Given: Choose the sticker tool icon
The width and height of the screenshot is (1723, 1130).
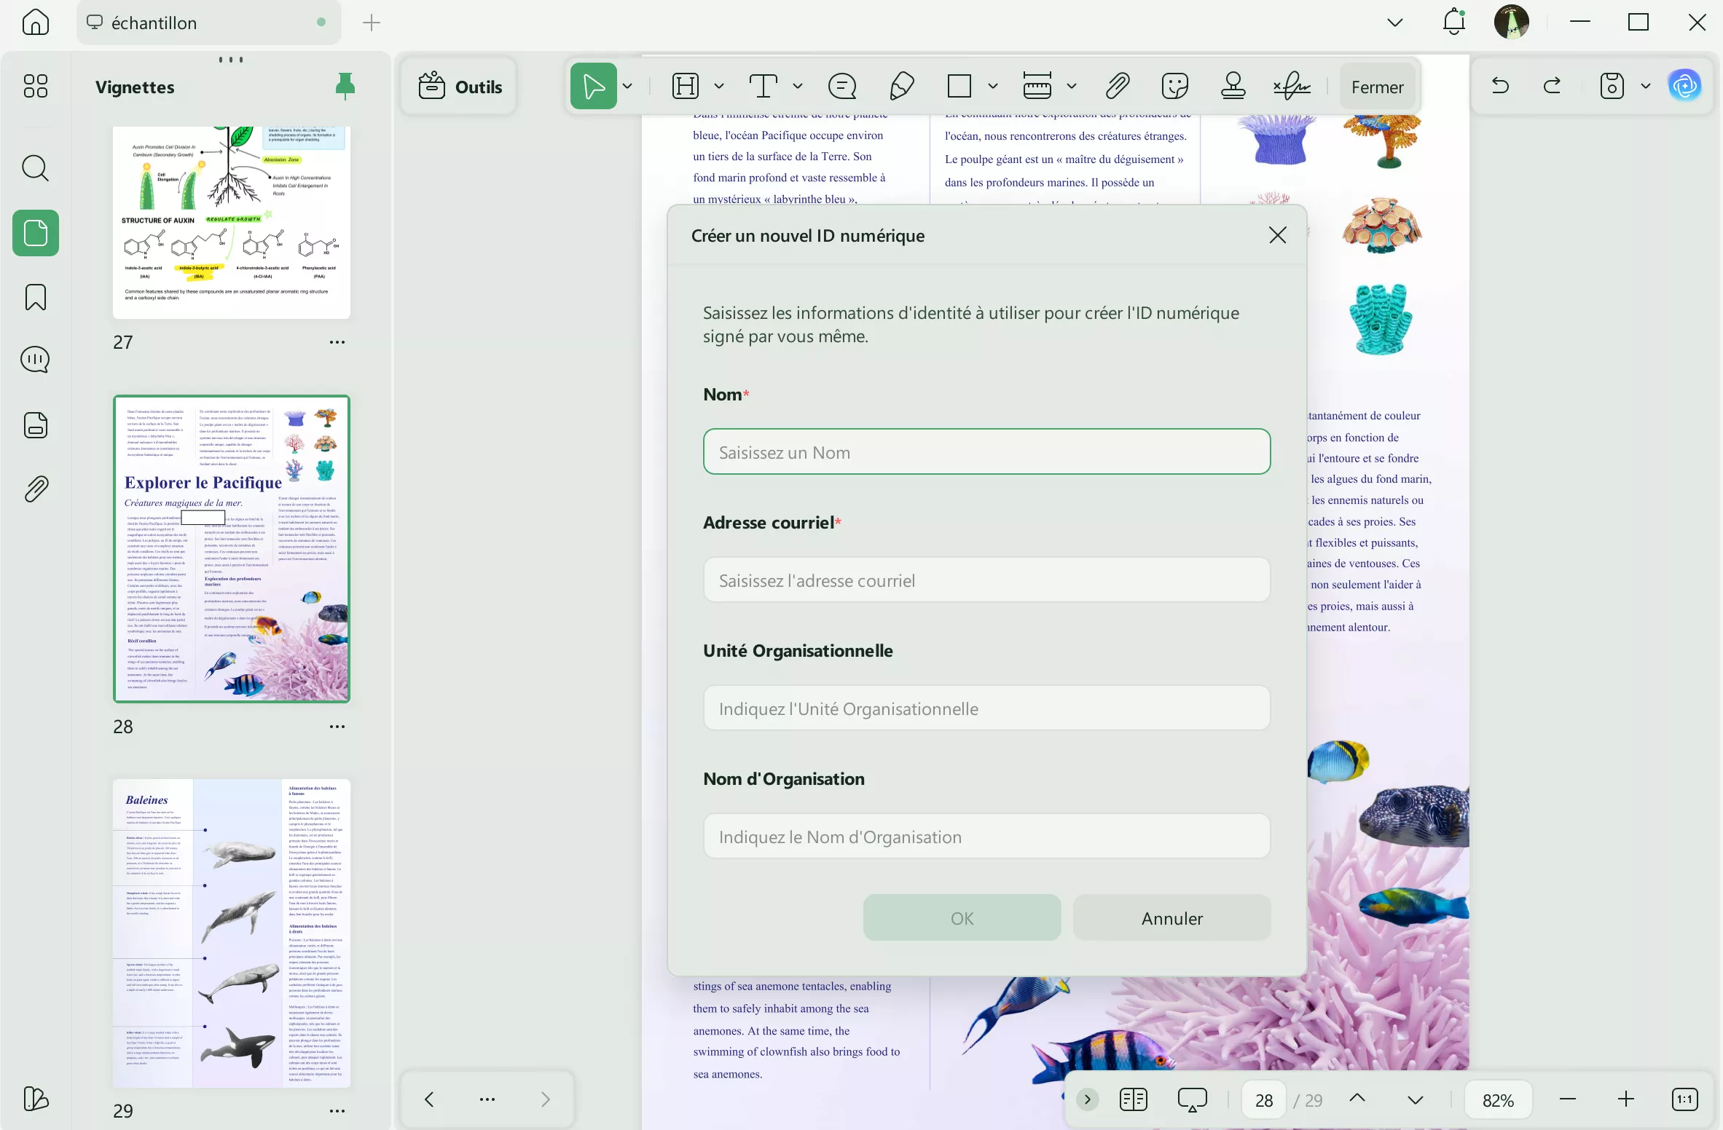Looking at the screenshot, I should pyautogui.click(x=1174, y=87).
